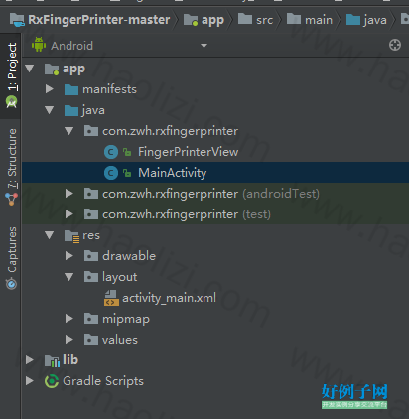Open the Android project view dropdown
Viewport: 409px width, 419px height.
click(x=204, y=46)
